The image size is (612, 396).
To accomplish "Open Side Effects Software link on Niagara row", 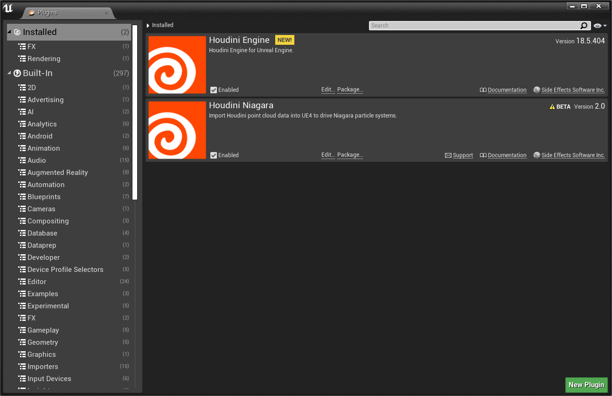I will pyautogui.click(x=573, y=155).
